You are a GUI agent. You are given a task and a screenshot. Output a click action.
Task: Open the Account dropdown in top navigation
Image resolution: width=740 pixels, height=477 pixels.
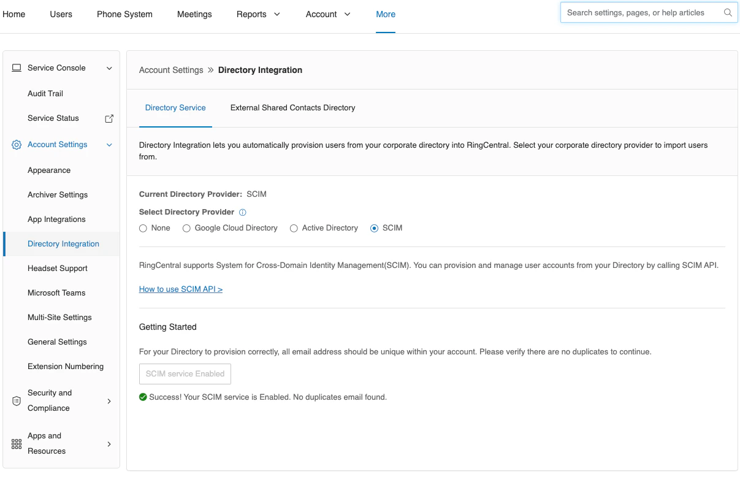(x=328, y=14)
